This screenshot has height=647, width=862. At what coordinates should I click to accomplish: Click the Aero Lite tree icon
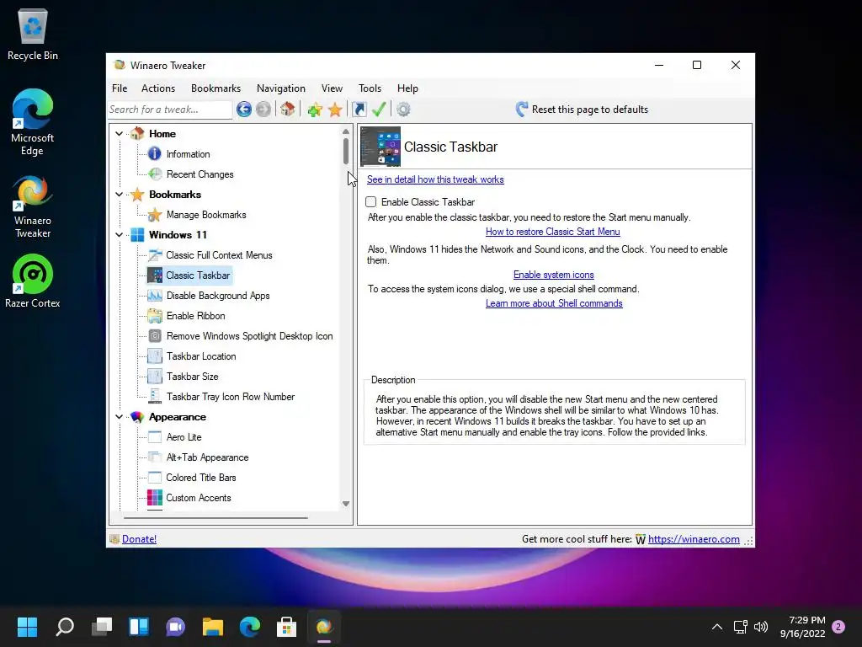155,437
